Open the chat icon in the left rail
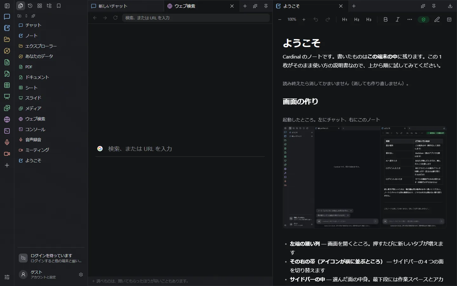Image resolution: width=457 pixels, height=286 pixels. 7,17
